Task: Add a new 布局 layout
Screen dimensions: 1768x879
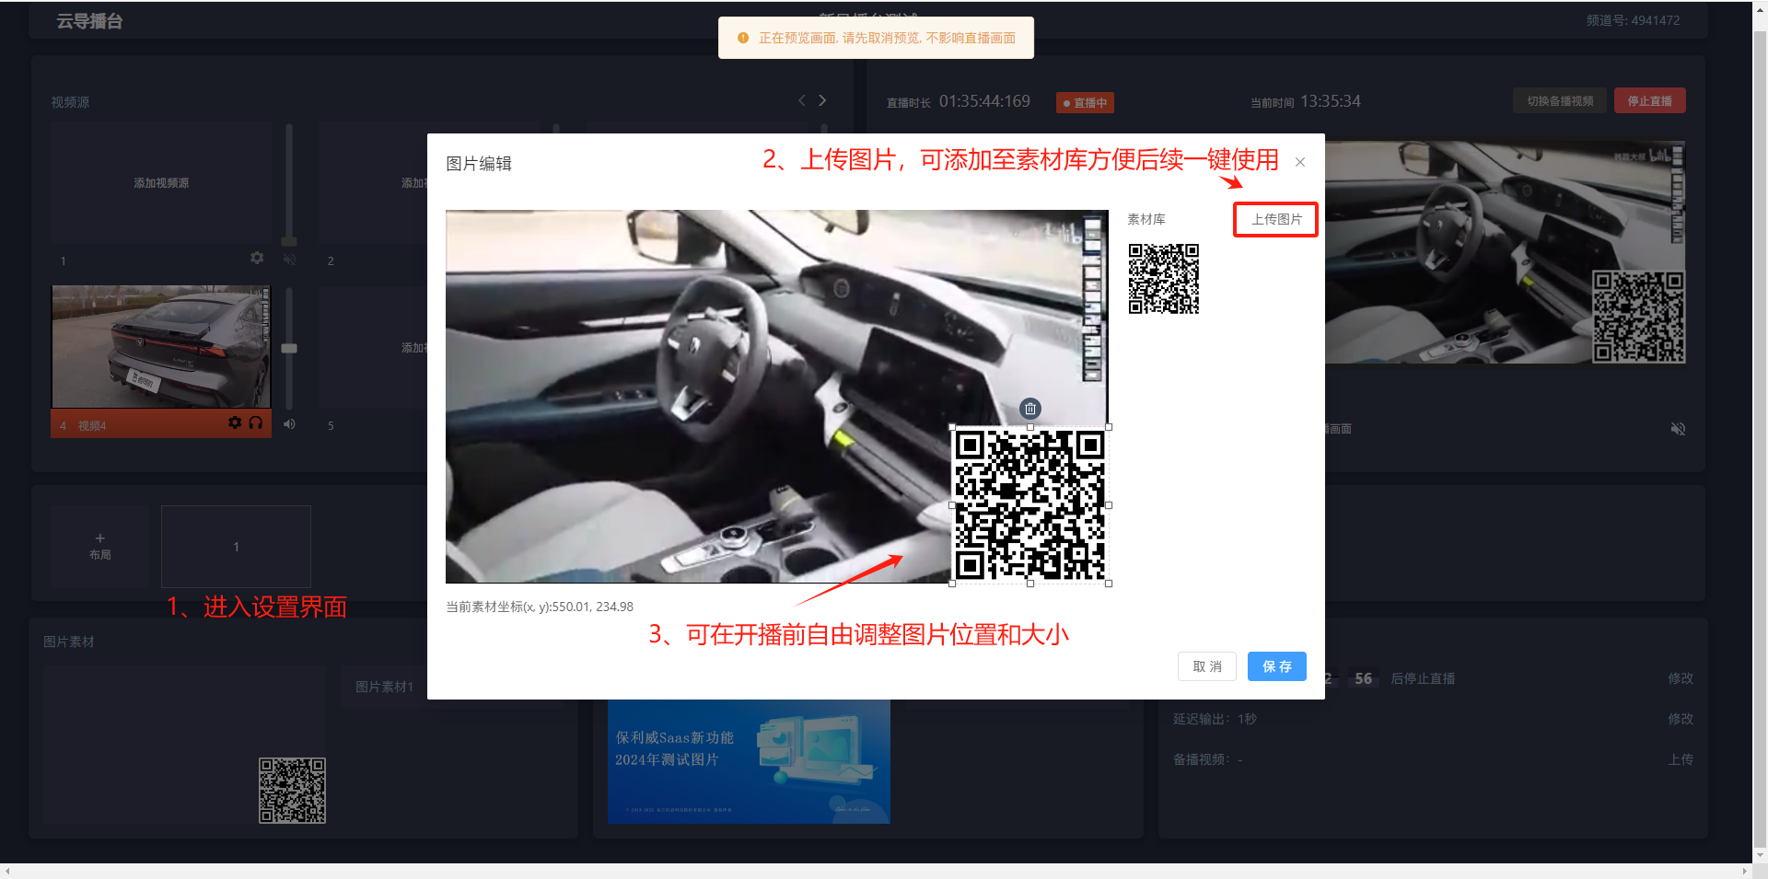Action: pos(99,546)
